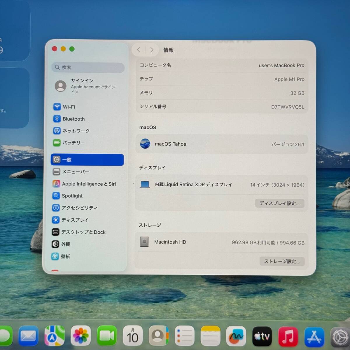The image size is (350, 350).
Task: Select Bluetooth in the sidebar
Action: (73, 119)
